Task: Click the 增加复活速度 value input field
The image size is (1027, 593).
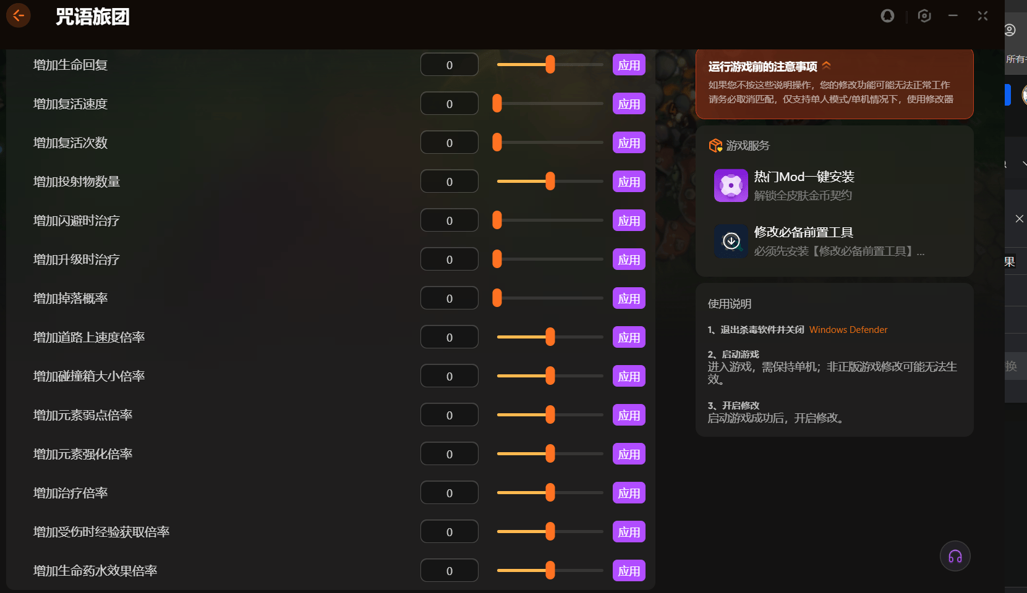Action: click(450, 104)
